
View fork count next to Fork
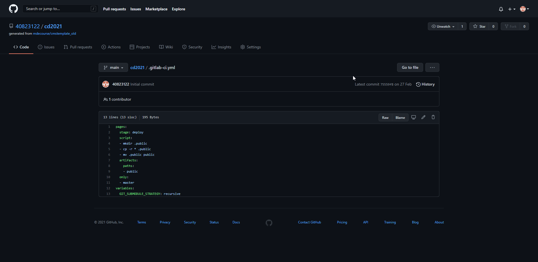tap(525, 26)
